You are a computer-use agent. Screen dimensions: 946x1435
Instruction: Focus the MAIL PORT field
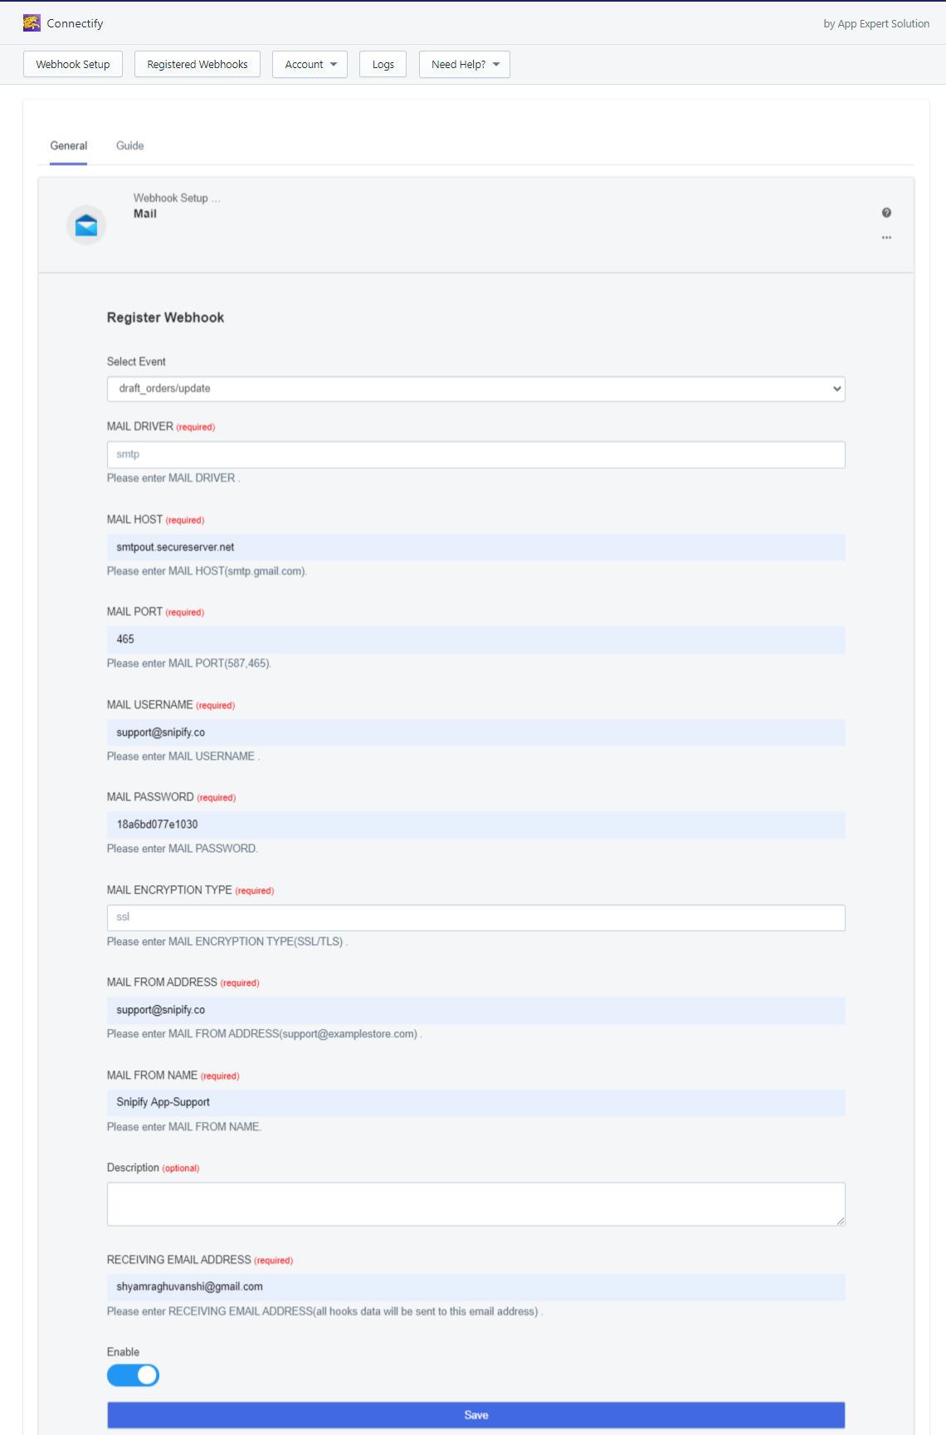(476, 639)
